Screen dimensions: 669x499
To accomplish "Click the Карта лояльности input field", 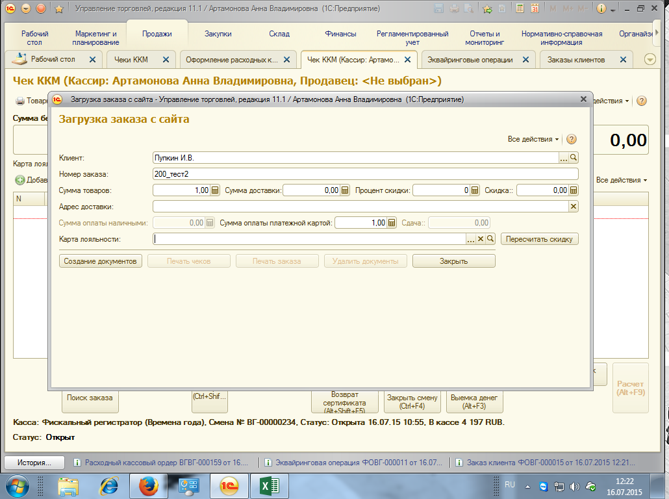I will tap(309, 239).
